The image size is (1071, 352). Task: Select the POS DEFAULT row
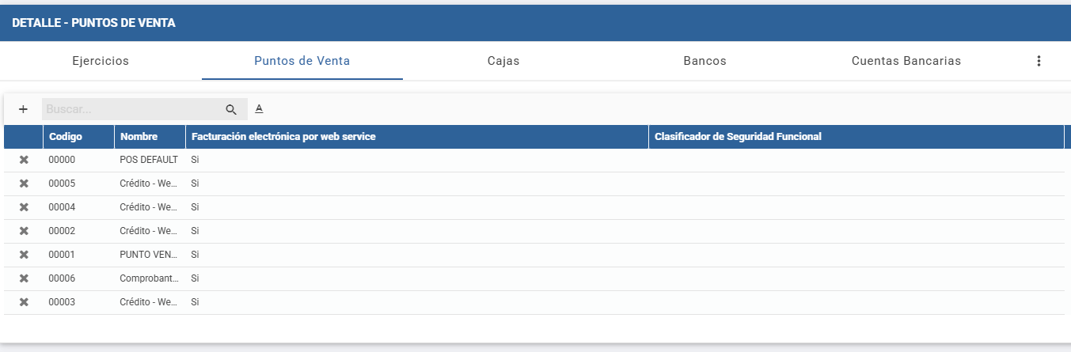[149, 160]
